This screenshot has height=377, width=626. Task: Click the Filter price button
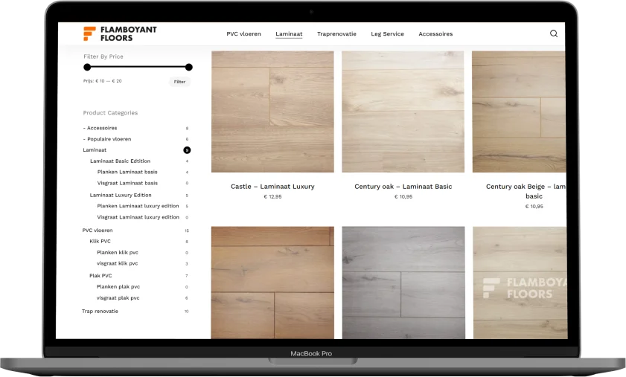(x=179, y=81)
